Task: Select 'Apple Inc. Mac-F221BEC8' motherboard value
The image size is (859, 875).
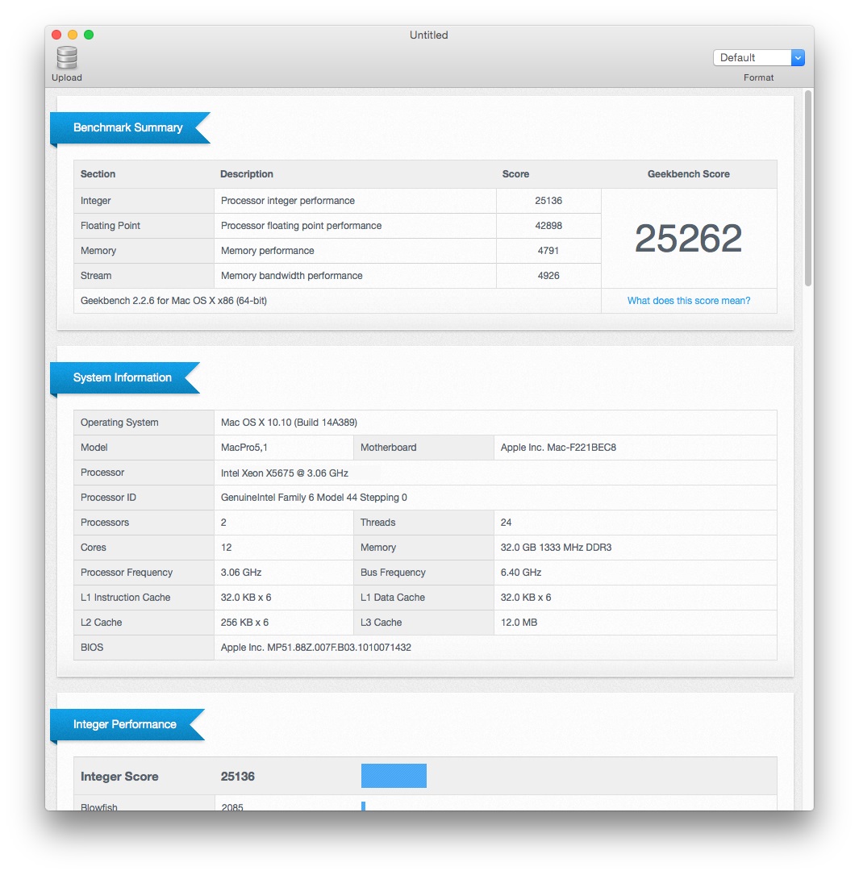Action: 558,448
